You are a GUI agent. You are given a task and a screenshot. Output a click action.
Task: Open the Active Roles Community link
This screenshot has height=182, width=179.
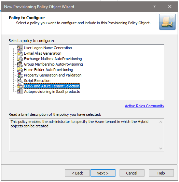click(144, 106)
